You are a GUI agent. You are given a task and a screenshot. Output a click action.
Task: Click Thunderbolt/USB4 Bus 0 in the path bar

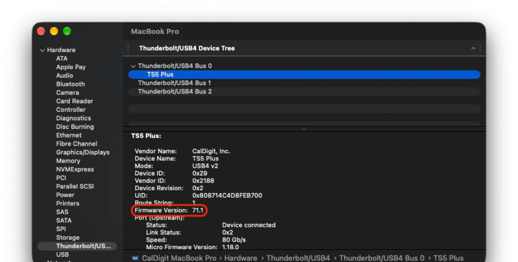(382, 258)
